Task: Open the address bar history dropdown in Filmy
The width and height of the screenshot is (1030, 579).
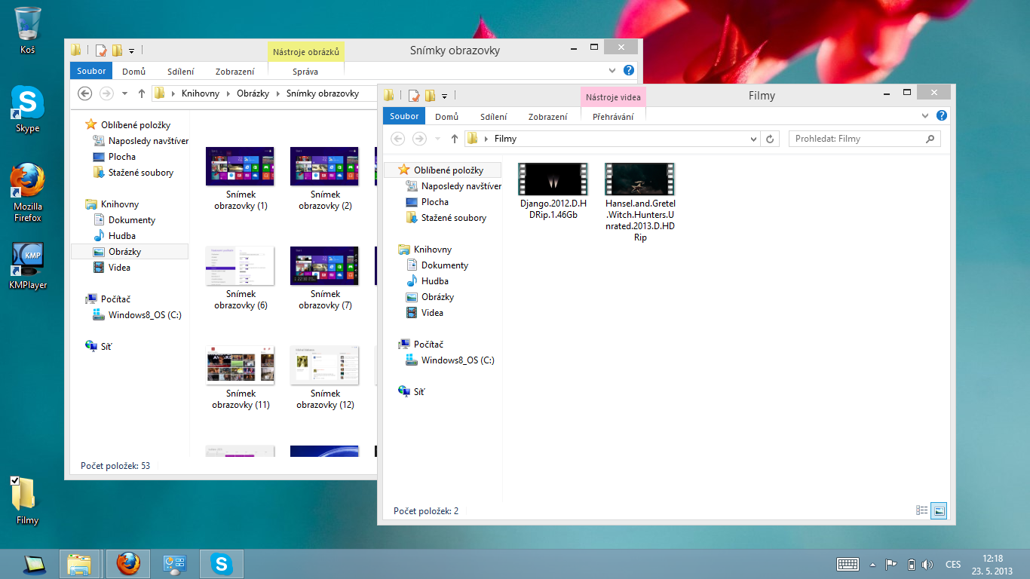Action: 754,139
